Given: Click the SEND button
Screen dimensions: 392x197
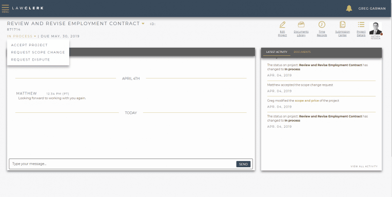Looking at the screenshot, I should click(x=243, y=164).
